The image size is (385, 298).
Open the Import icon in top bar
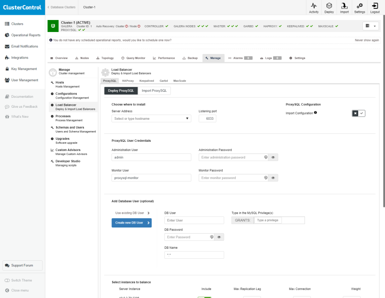point(344,6)
